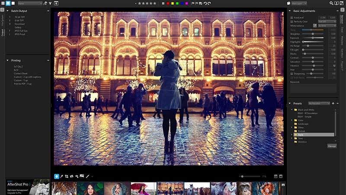This screenshot has height=195, width=346.
Task: Select the Straighten tool
Action: 72,176
